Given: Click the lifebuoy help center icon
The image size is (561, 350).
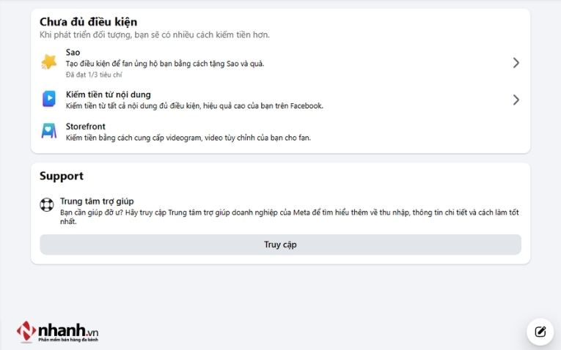Looking at the screenshot, I should [x=47, y=205].
